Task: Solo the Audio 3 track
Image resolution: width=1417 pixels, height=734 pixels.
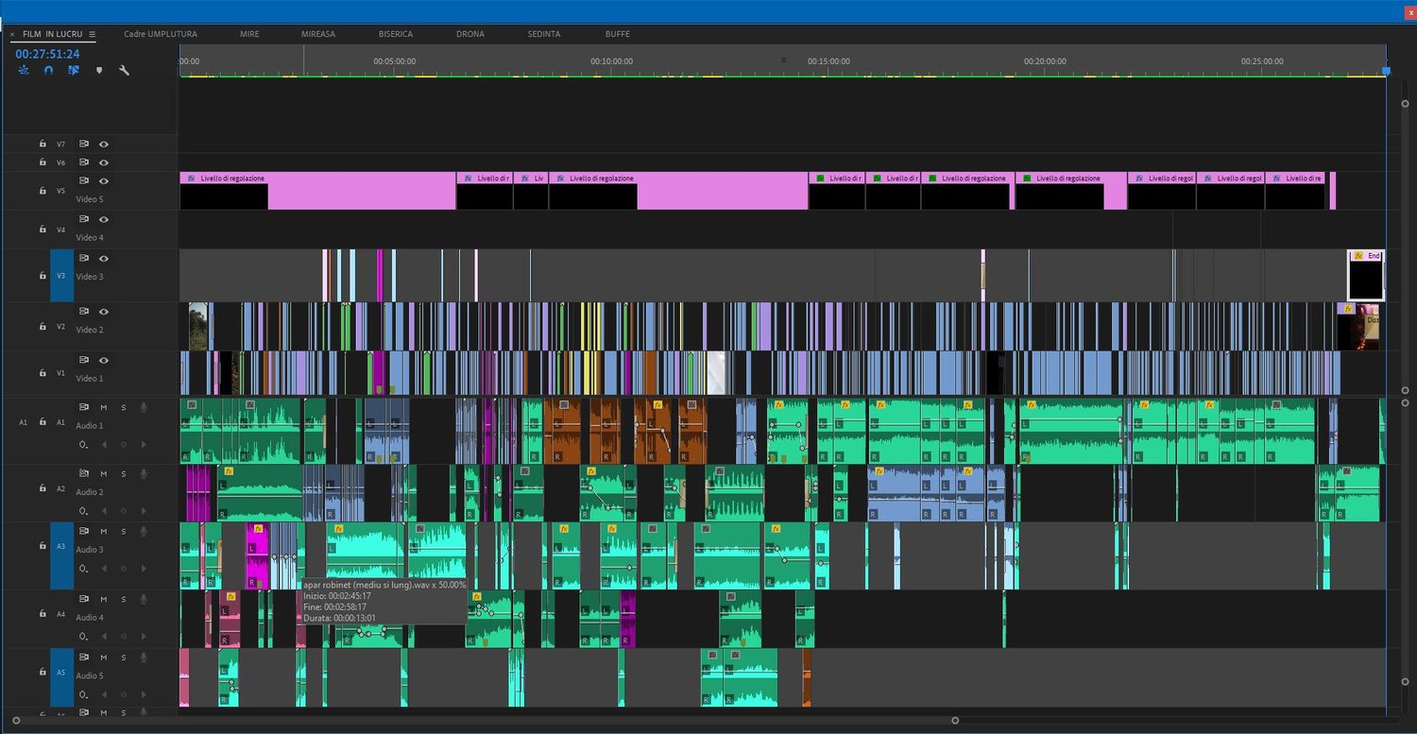Action: [123, 531]
